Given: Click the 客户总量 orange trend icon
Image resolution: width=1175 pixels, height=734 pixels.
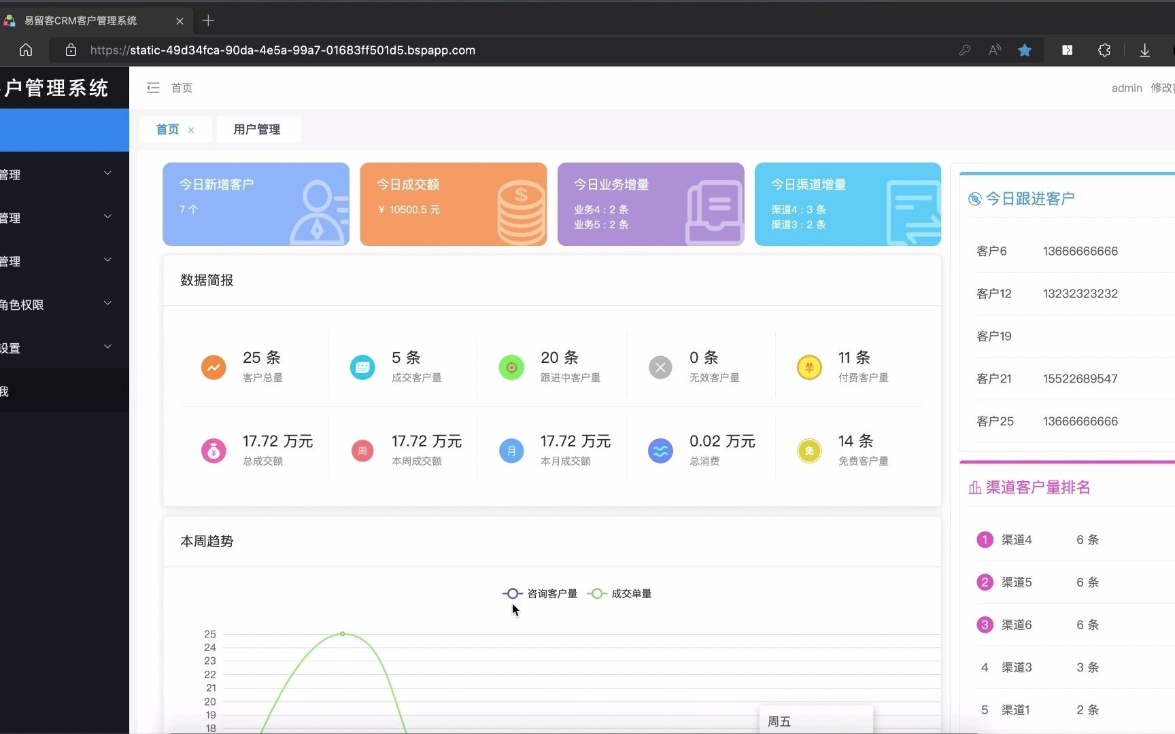Looking at the screenshot, I should pos(214,367).
